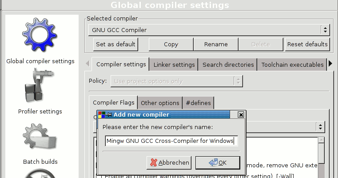
Task: Confirm the compiler name with OK
Action: tap(218, 163)
